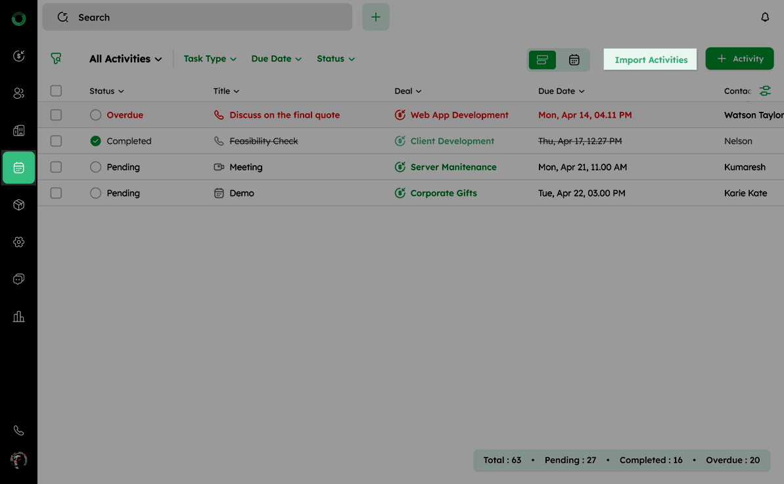The image size is (784, 484).
Task: Open the Corporate Gifts deal link
Action: click(x=443, y=193)
